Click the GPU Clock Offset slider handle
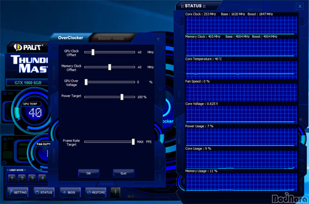The image size is (309, 204). coord(93,52)
